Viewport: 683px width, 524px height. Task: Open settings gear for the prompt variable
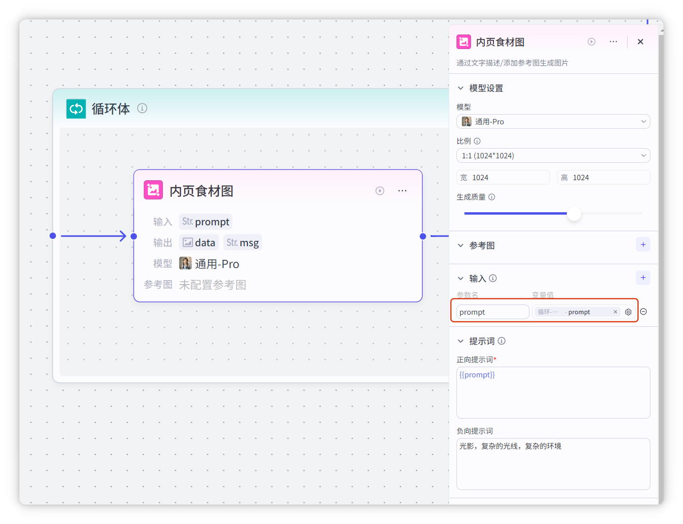(x=628, y=312)
